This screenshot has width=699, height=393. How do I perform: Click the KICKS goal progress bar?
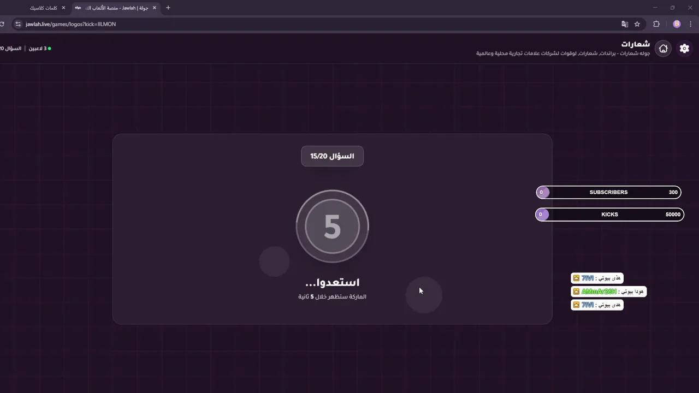(x=609, y=215)
